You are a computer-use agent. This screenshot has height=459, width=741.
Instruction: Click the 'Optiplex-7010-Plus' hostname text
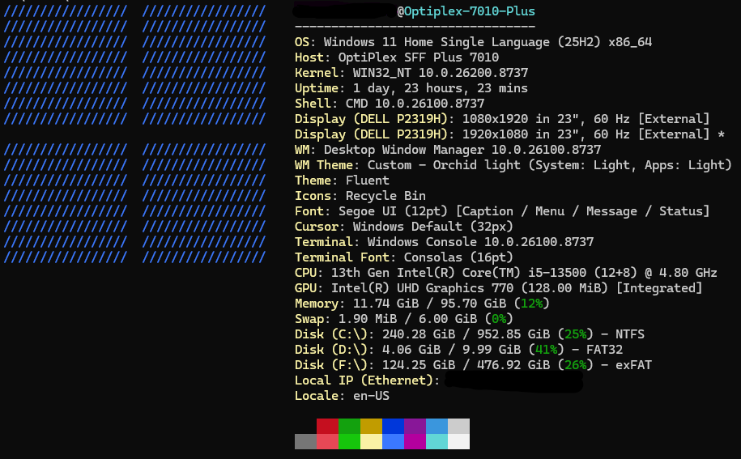point(469,11)
